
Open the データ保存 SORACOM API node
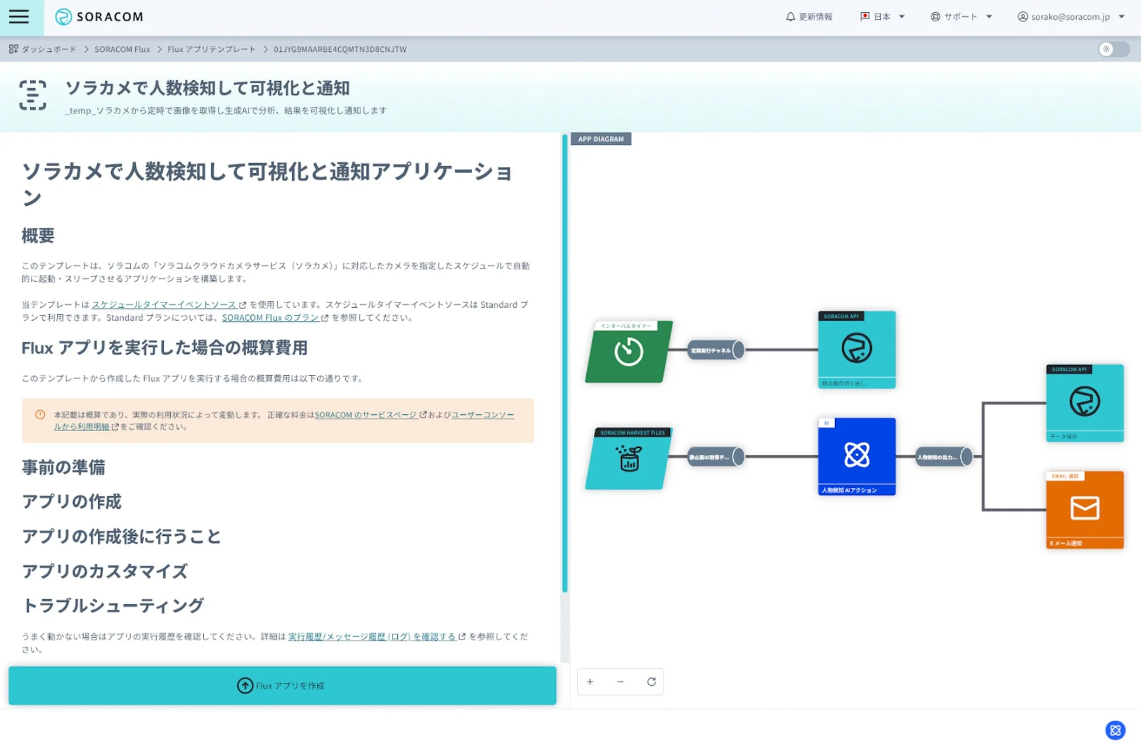1084,403
